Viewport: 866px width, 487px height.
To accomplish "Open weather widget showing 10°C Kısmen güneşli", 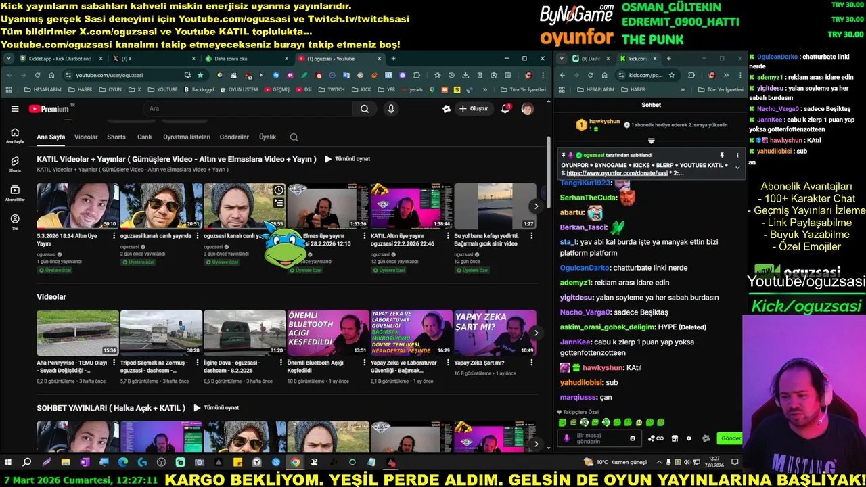I will [616, 462].
